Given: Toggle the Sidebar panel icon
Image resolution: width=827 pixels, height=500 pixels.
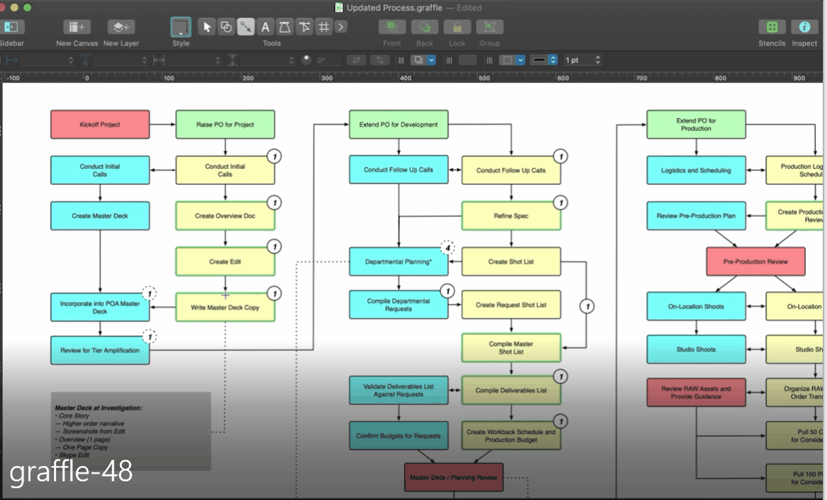Looking at the screenshot, I should coord(10,27).
